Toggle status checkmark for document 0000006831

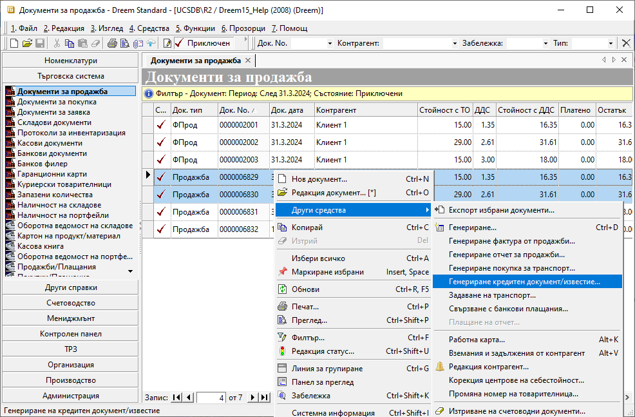point(161,212)
